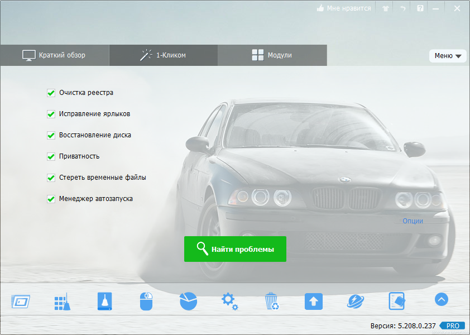The height and width of the screenshot is (335, 470).
Task: Open the blue mouse icon tool
Action: click(x=146, y=301)
